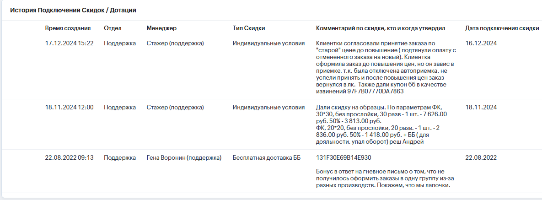
Task: Click the connection date 16.12.2024
Action: click(x=481, y=43)
